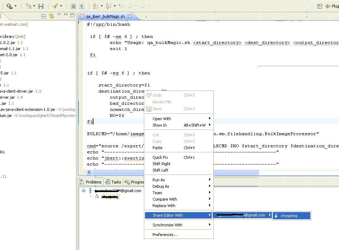Open dropdown arrow next to Run External Tools
339x250 pixels.
[15, 6]
